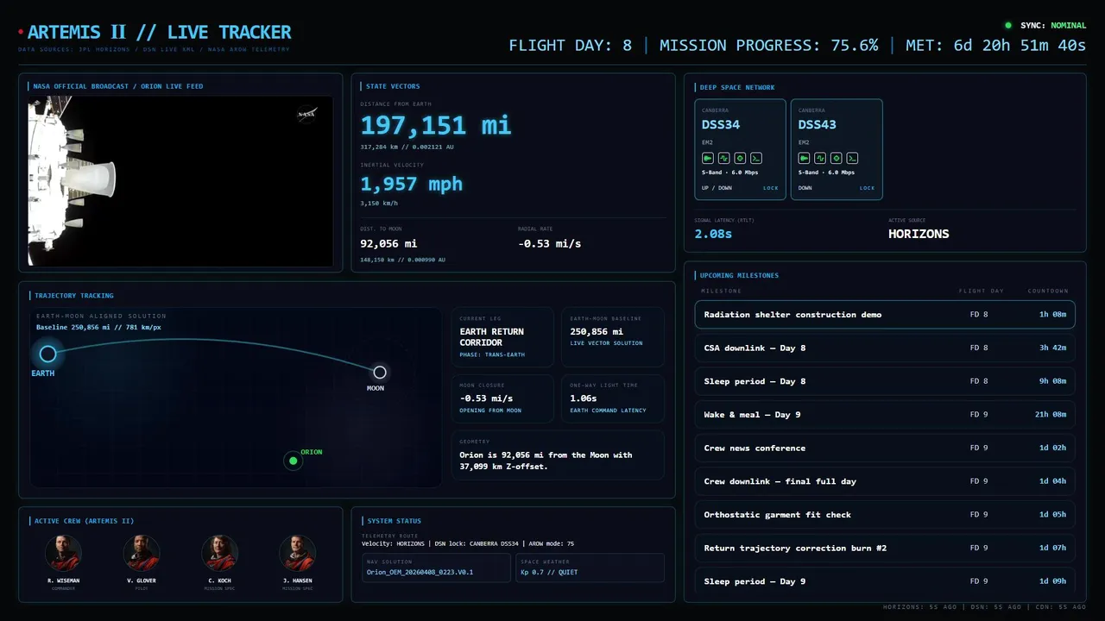The width and height of the screenshot is (1105, 621).
Task: Select Return trajectory correction burn #2 milestone
Action: (885, 548)
